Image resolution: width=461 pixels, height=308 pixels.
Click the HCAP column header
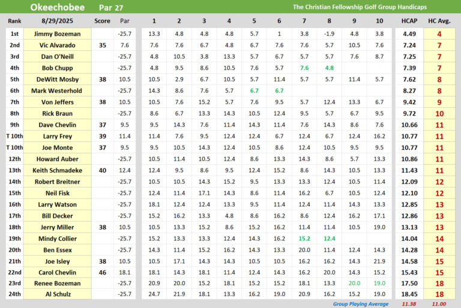pos(409,21)
